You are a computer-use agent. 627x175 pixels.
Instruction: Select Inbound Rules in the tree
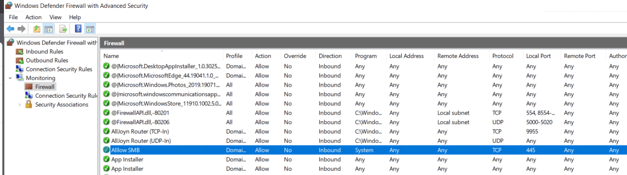click(x=45, y=51)
